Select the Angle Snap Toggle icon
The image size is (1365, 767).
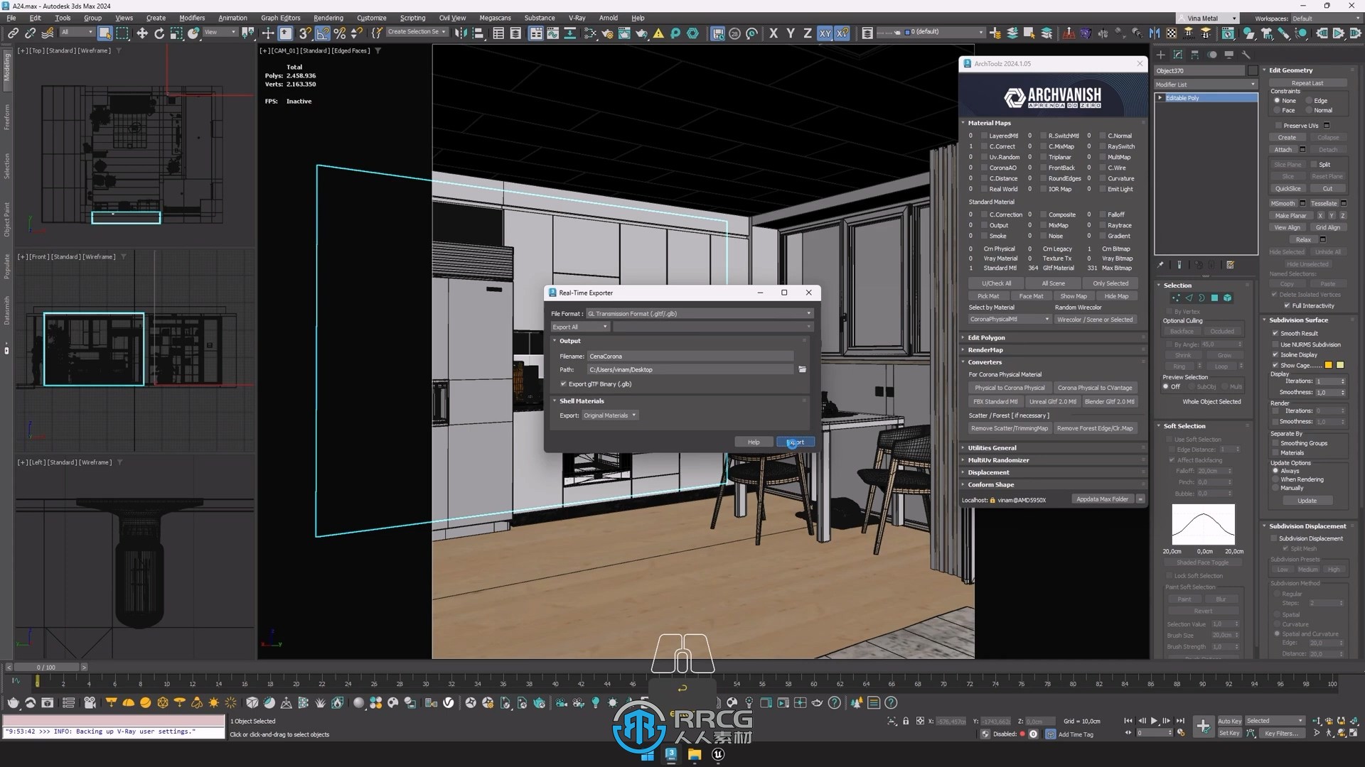click(322, 32)
